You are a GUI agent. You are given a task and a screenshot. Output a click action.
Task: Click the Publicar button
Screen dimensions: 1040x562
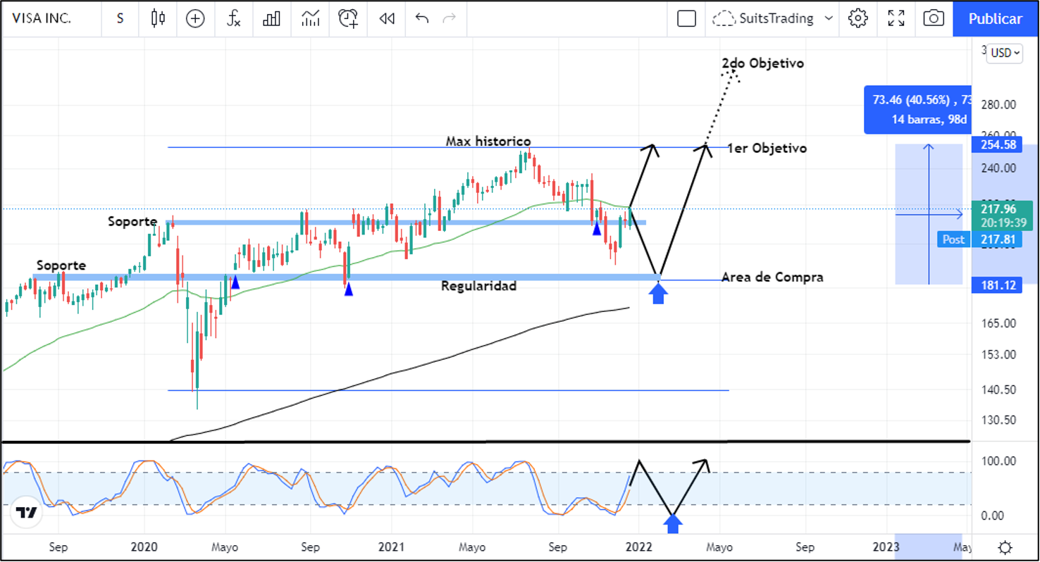995,19
